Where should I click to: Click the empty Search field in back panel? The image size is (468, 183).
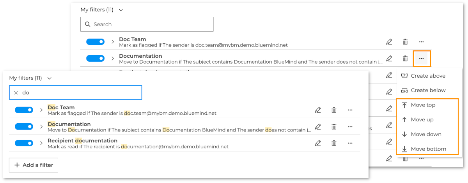[x=152, y=24]
